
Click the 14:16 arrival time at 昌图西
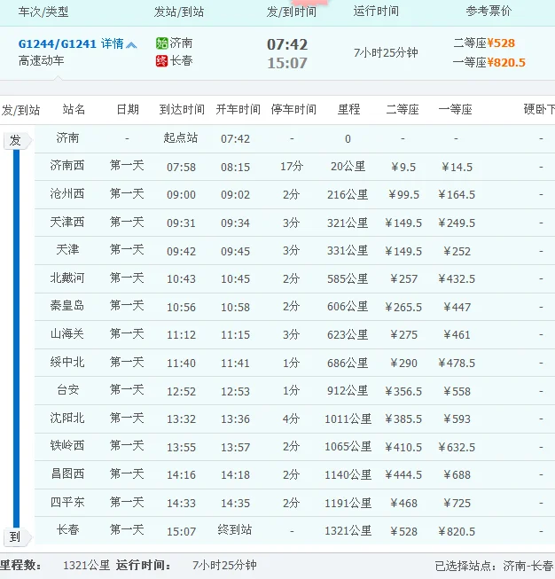181,475
